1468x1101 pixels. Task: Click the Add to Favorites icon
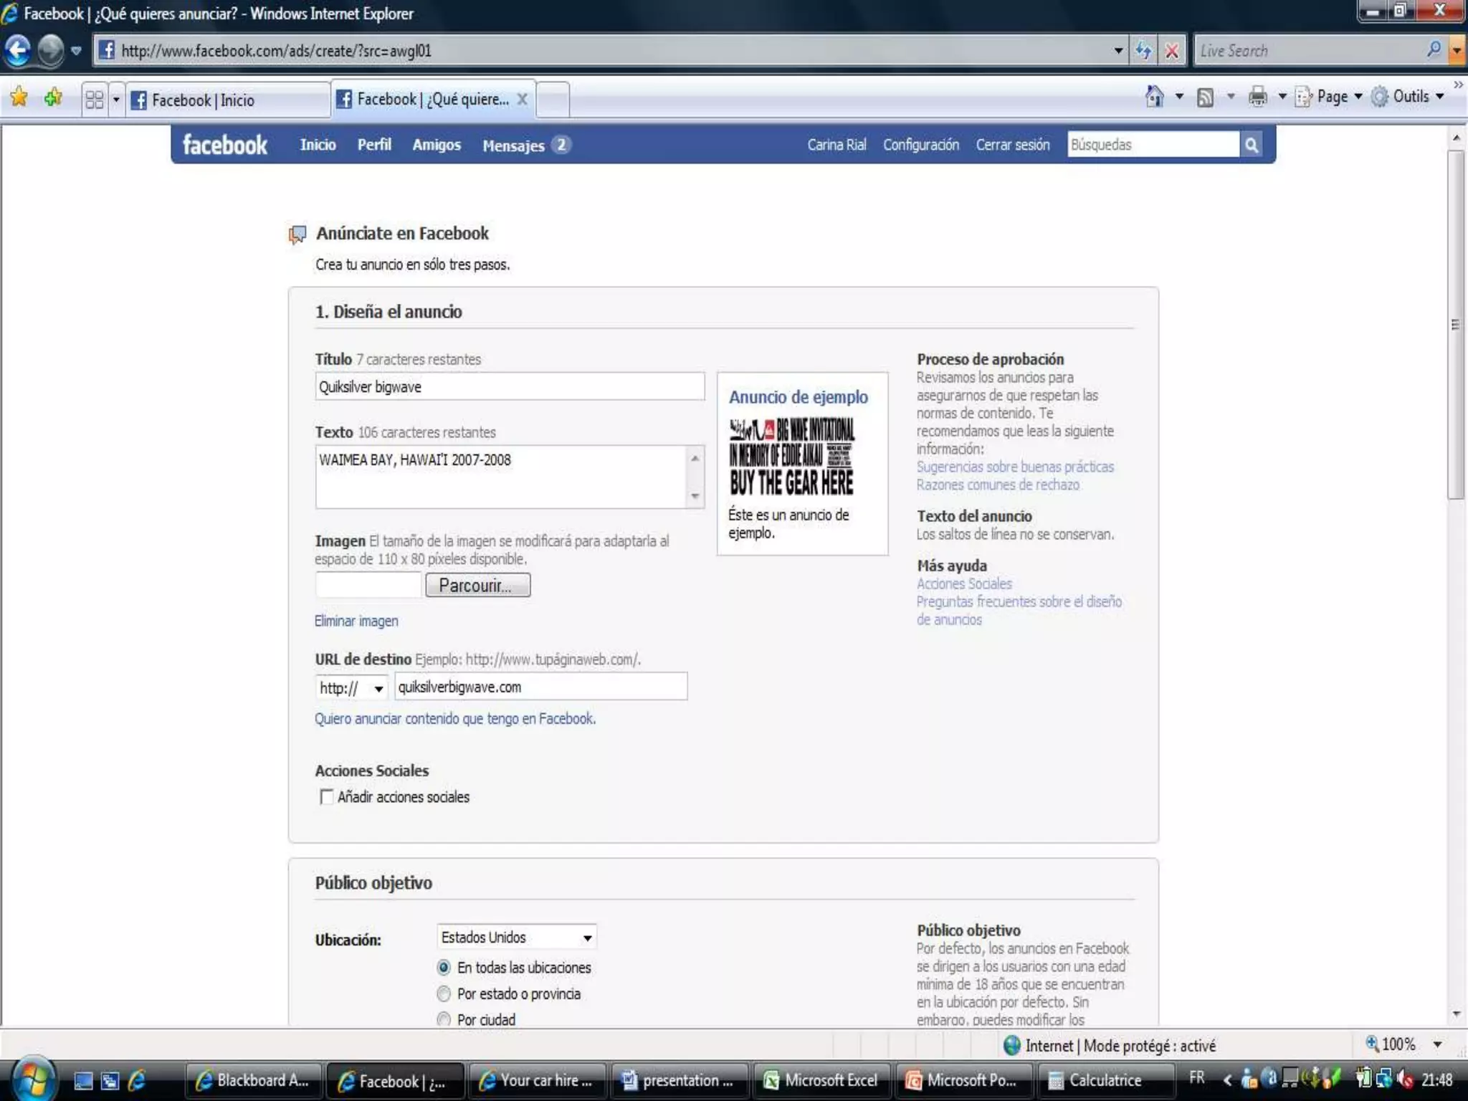pyautogui.click(x=54, y=97)
